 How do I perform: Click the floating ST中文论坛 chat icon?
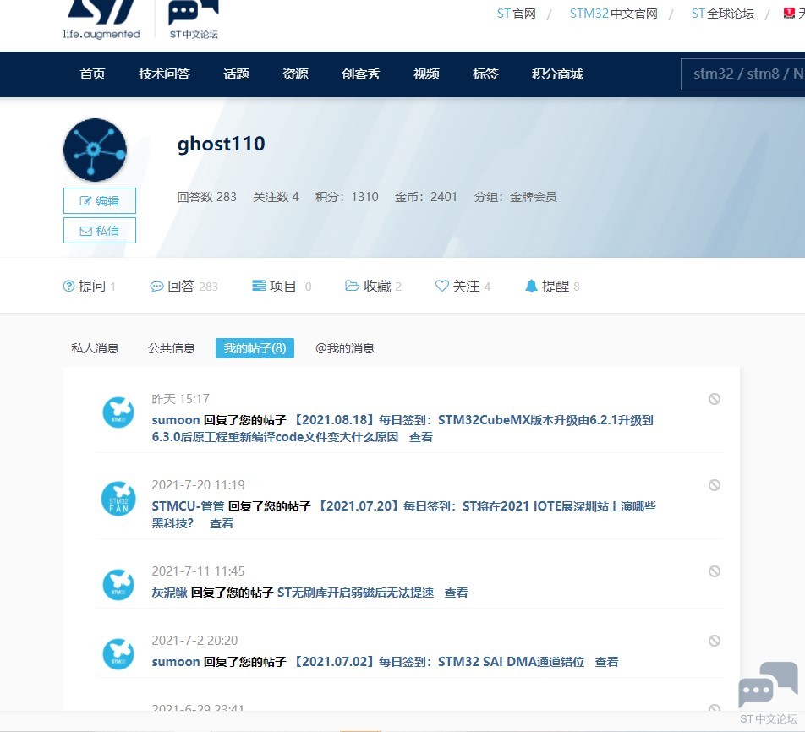point(768,692)
